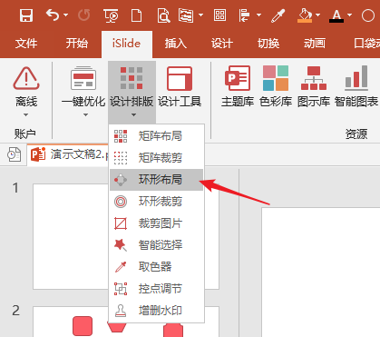This screenshot has width=380, height=337.
Task: Open dropdown next to selection pane icon
Action: pos(200,15)
